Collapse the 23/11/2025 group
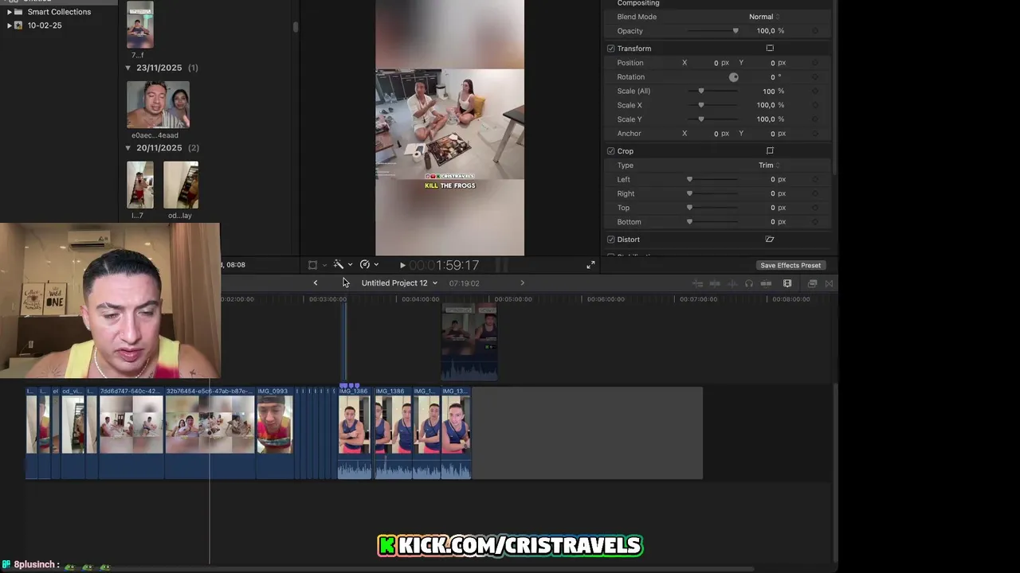 point(128,68)
